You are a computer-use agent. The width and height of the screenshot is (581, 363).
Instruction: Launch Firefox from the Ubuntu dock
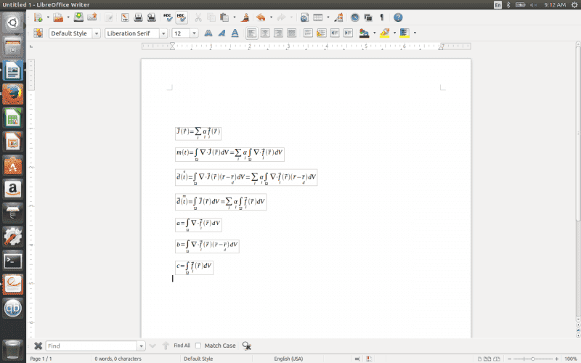12,94
